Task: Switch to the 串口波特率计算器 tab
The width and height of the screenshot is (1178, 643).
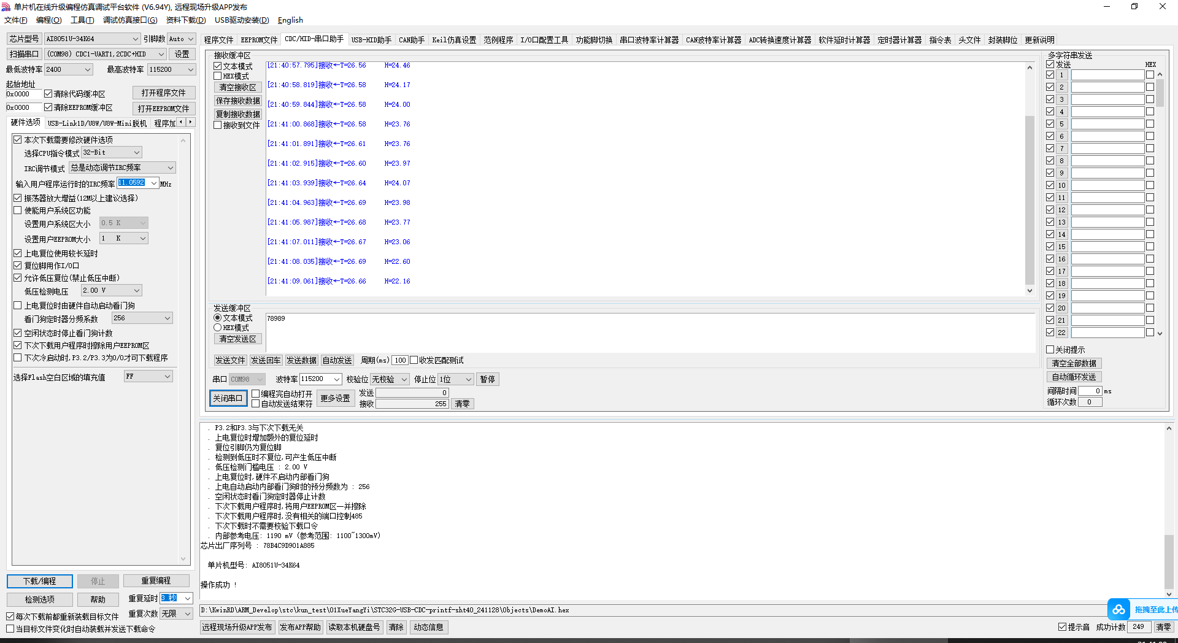Action: tap(649, 40)
